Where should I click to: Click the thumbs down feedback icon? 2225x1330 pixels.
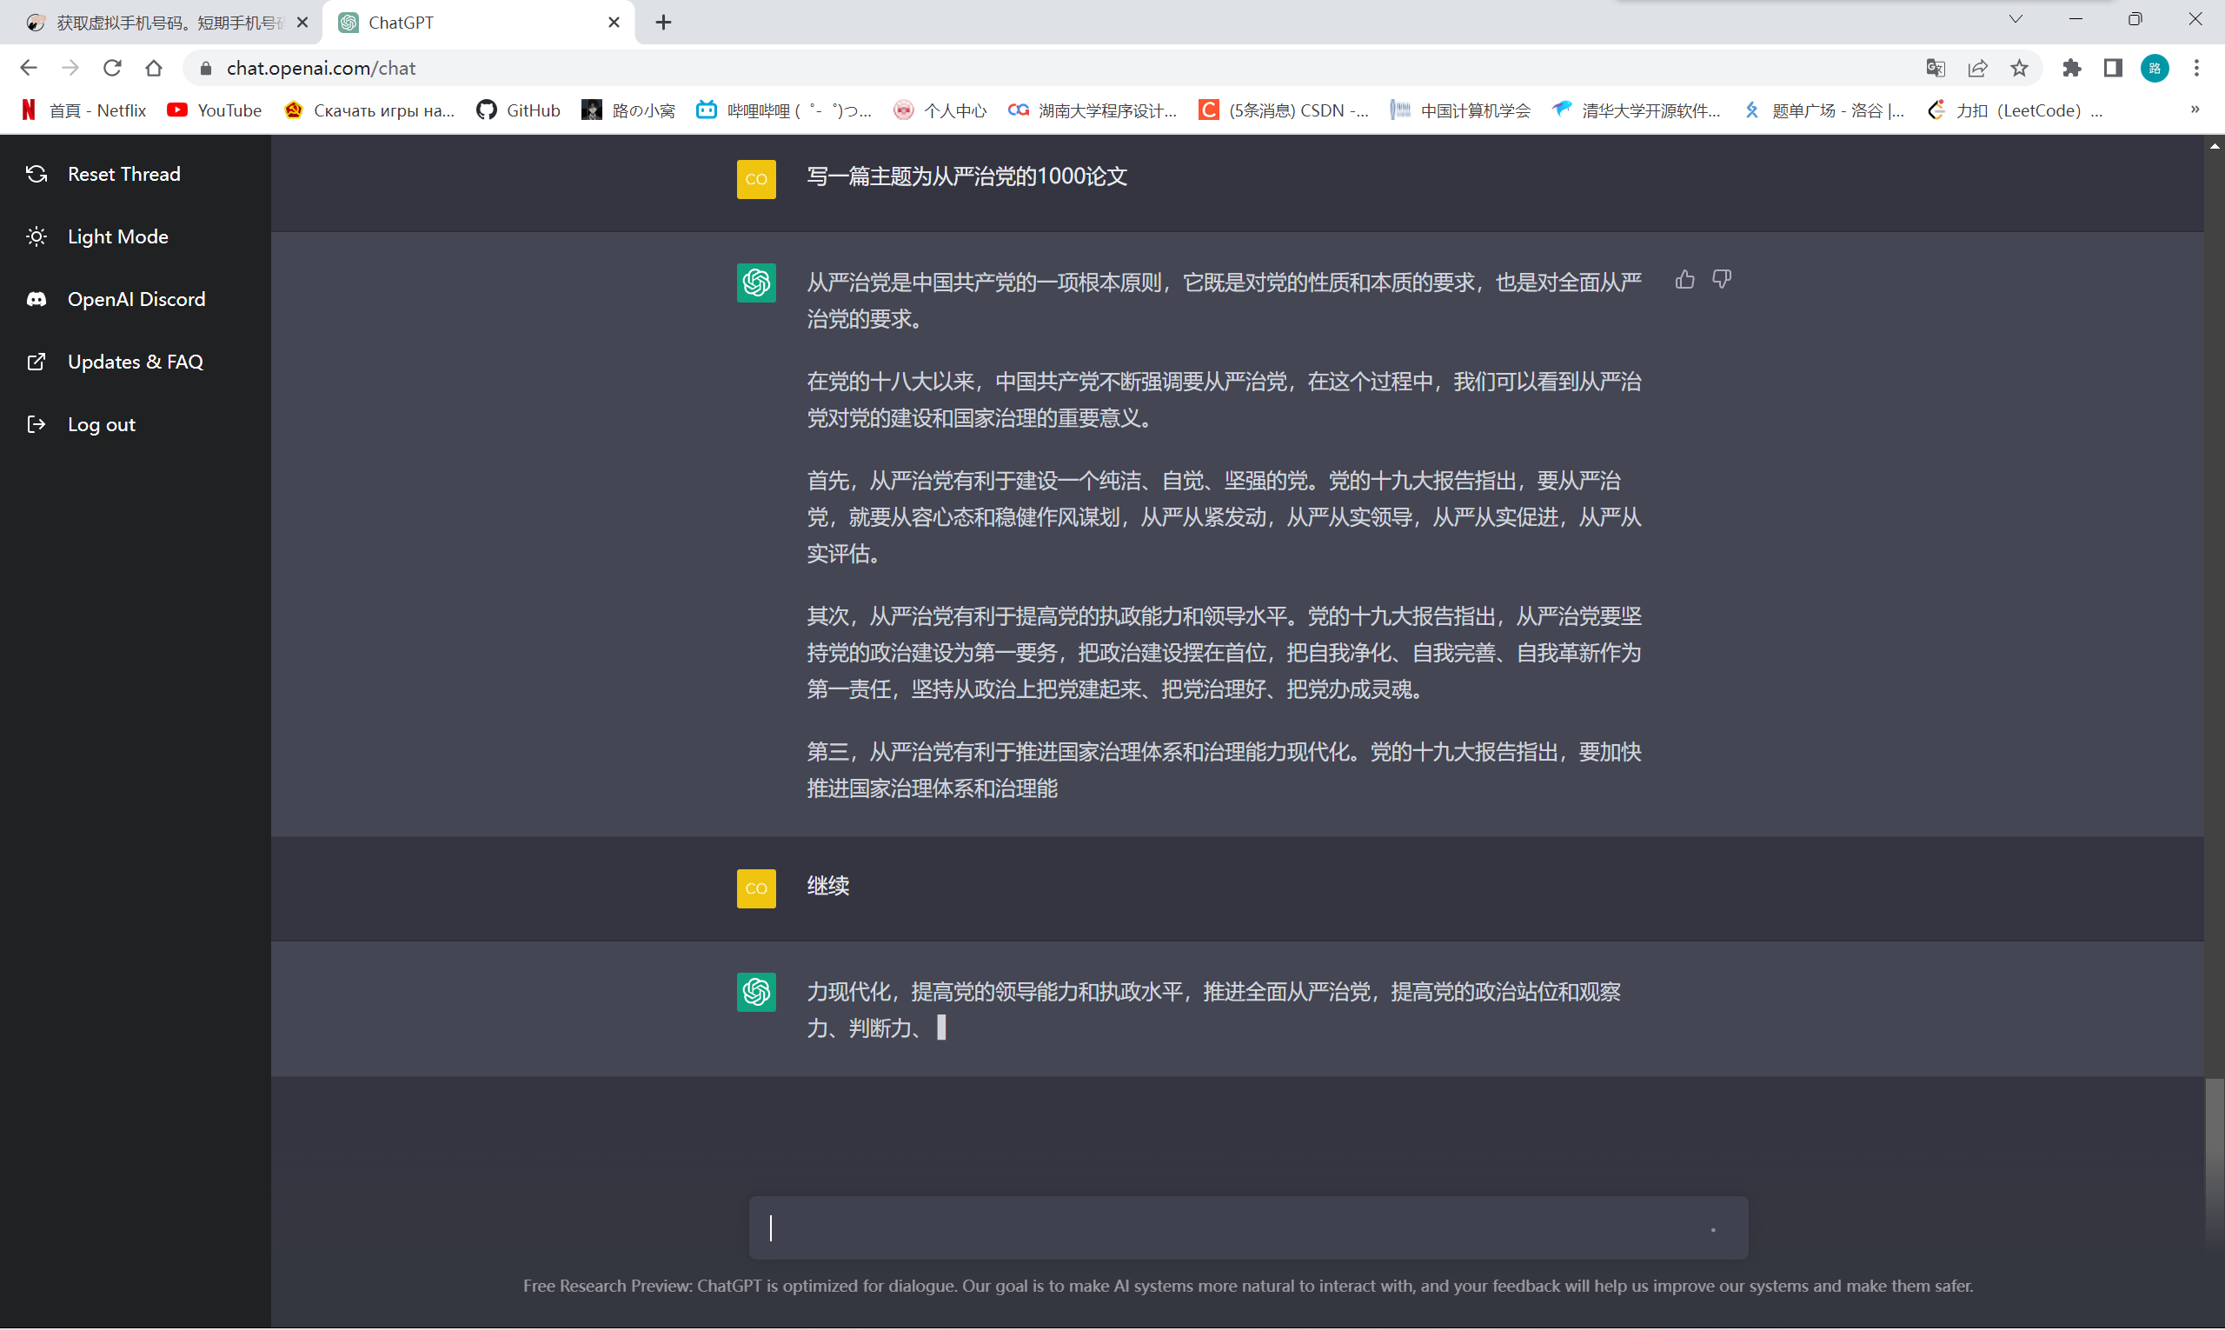click(x=1722, y=280)
